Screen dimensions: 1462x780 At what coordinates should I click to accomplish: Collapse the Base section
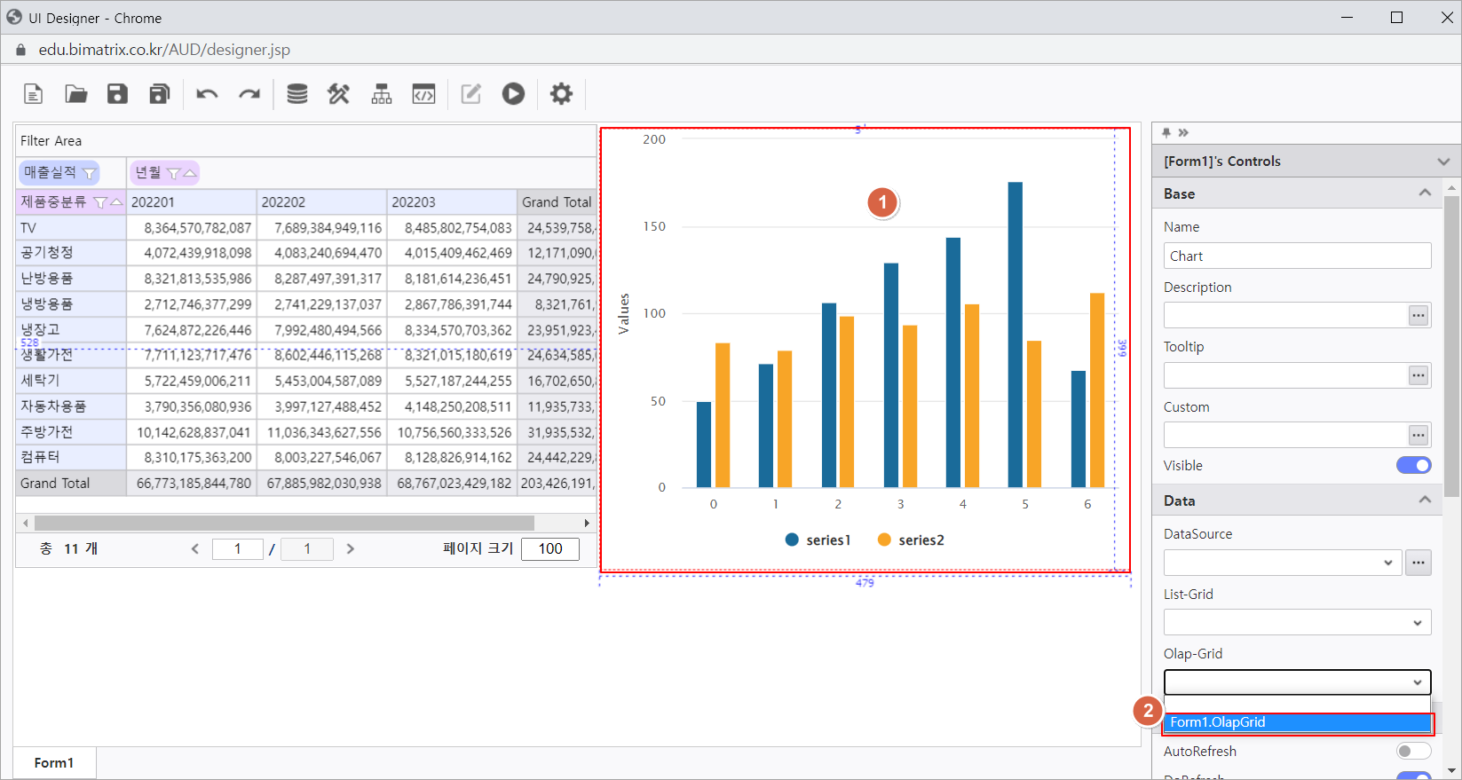tap(1425, 193)
